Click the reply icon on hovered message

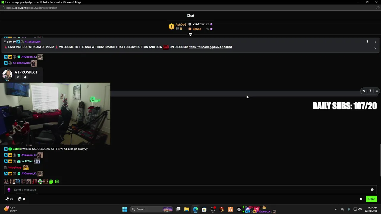click(x=363, y=91)
